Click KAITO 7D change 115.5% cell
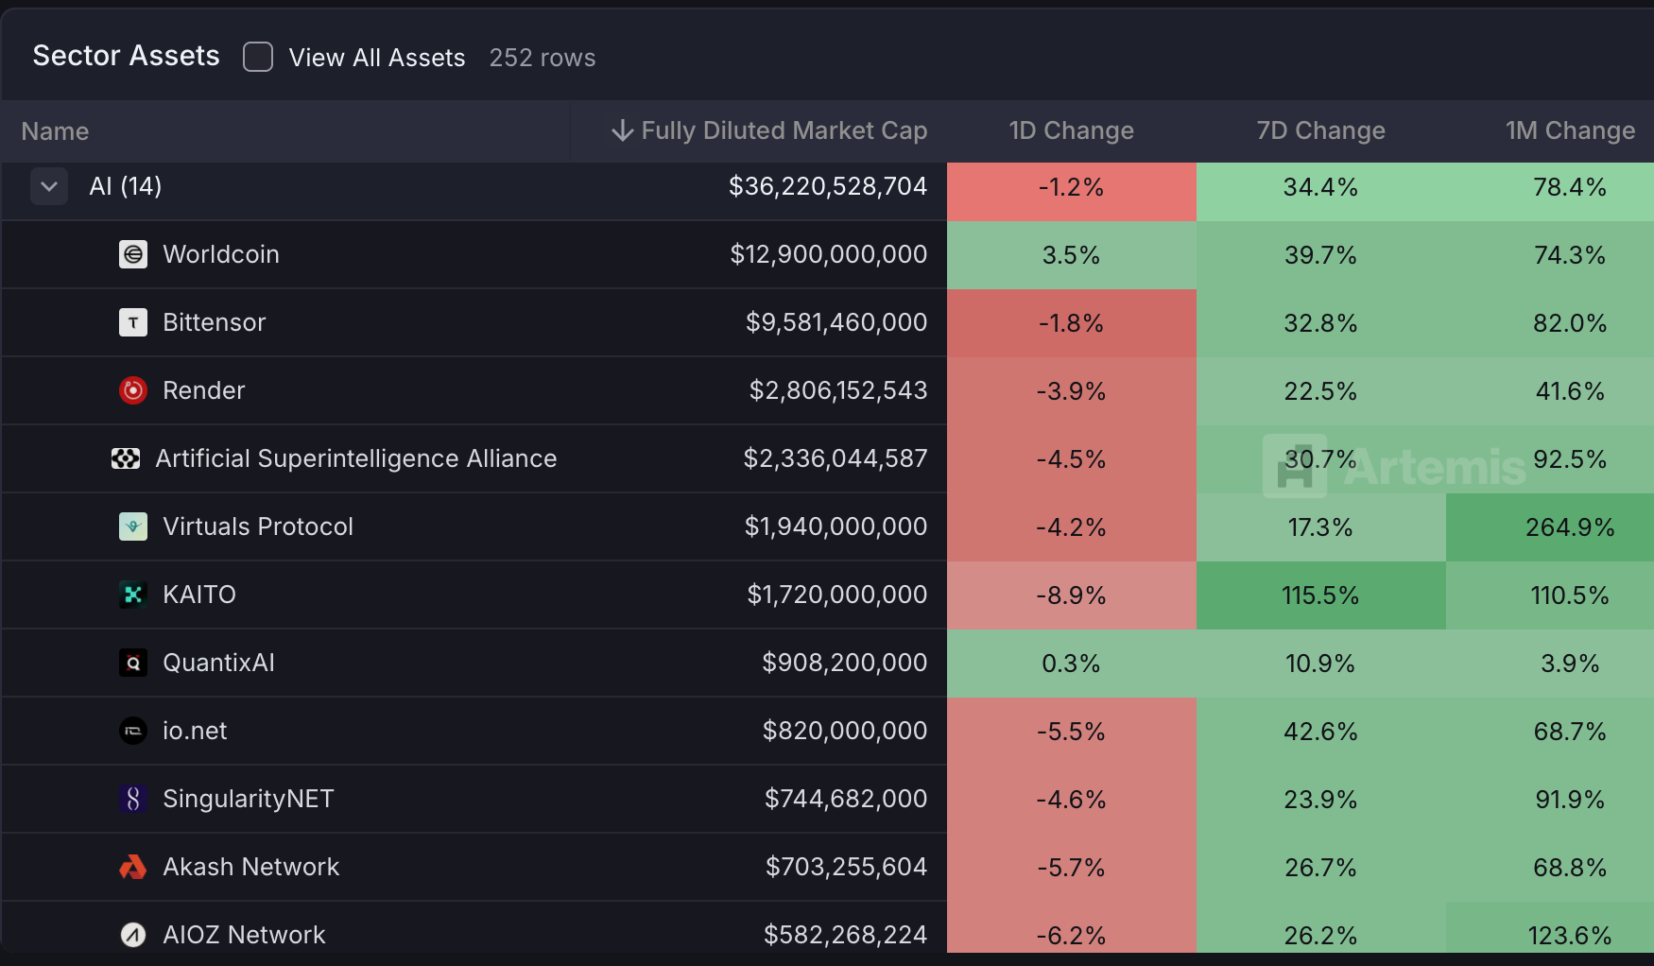 click(x=1321, y=595)
